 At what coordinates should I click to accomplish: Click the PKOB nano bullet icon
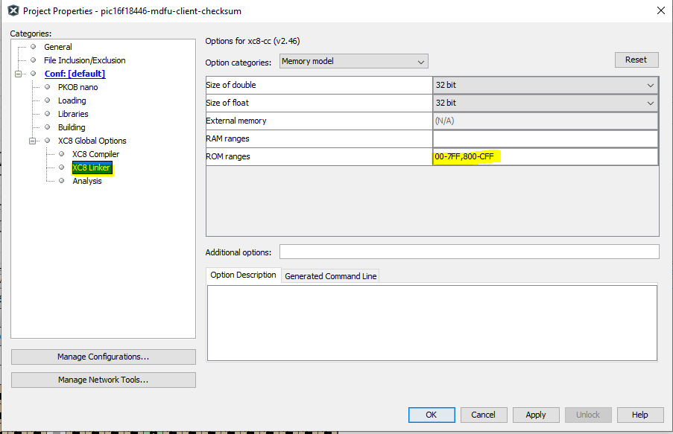pyautogui.click(x=47, y=86)
